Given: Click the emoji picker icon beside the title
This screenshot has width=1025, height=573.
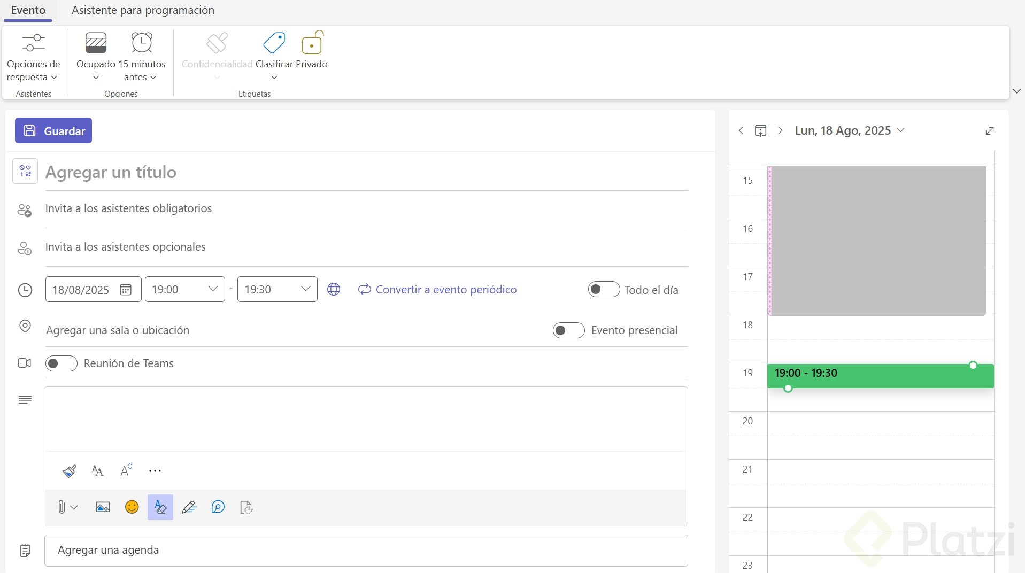Looking at the screenshot, I should [x=25, y=171].
